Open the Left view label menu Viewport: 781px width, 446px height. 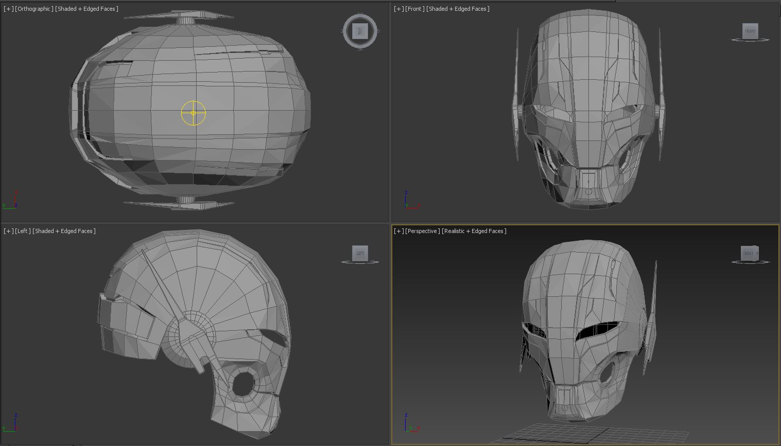[x=23, y=231]
